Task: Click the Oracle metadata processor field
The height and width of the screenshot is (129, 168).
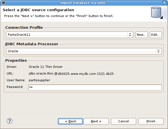Action: 81,51
